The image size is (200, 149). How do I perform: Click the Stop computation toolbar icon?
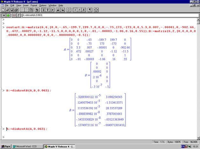[x=69, y=10]
